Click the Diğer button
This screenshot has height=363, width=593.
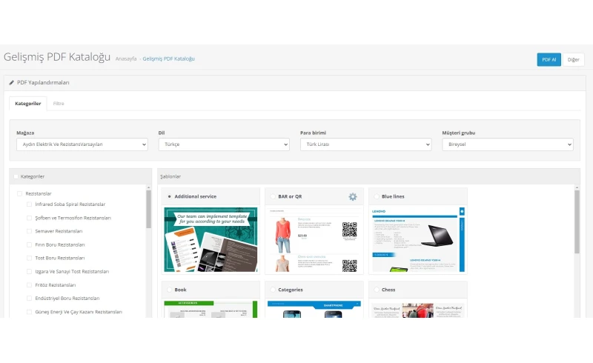[573, 60]
